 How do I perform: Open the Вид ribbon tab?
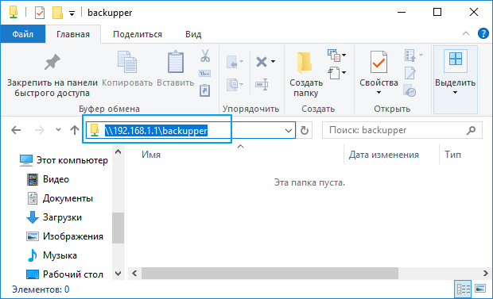coord(193,34)
